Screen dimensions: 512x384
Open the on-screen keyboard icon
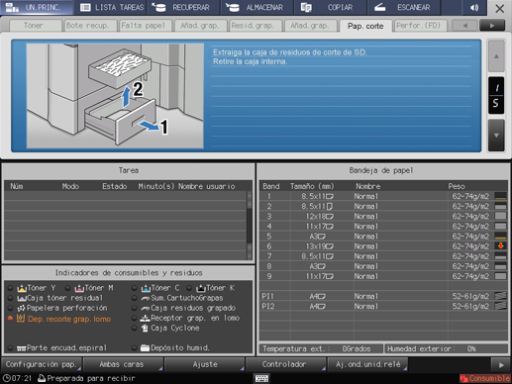click(x=262, y=378)
